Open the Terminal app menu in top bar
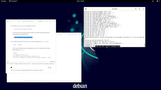Image resolution: width=161 pixels, height=90 pixels. click(x=13, y=1)
